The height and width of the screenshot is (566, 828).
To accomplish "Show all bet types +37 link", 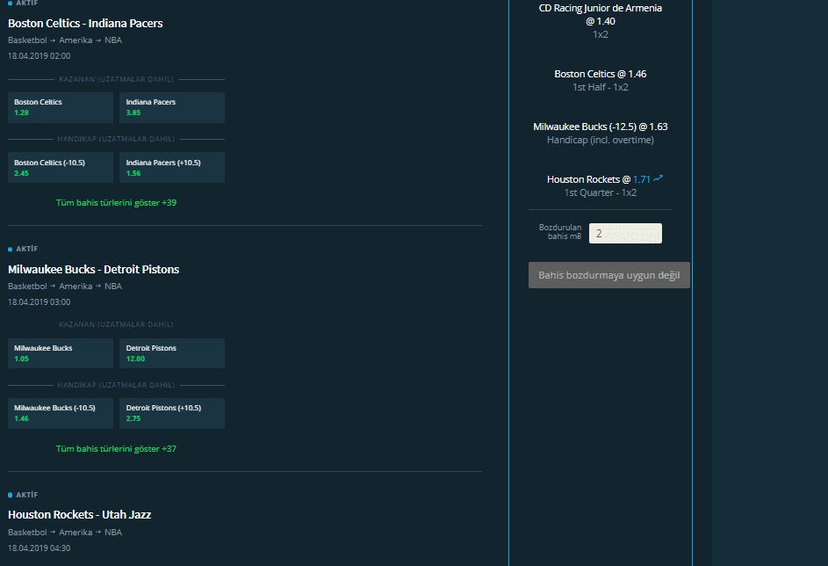I will [116, 449].
